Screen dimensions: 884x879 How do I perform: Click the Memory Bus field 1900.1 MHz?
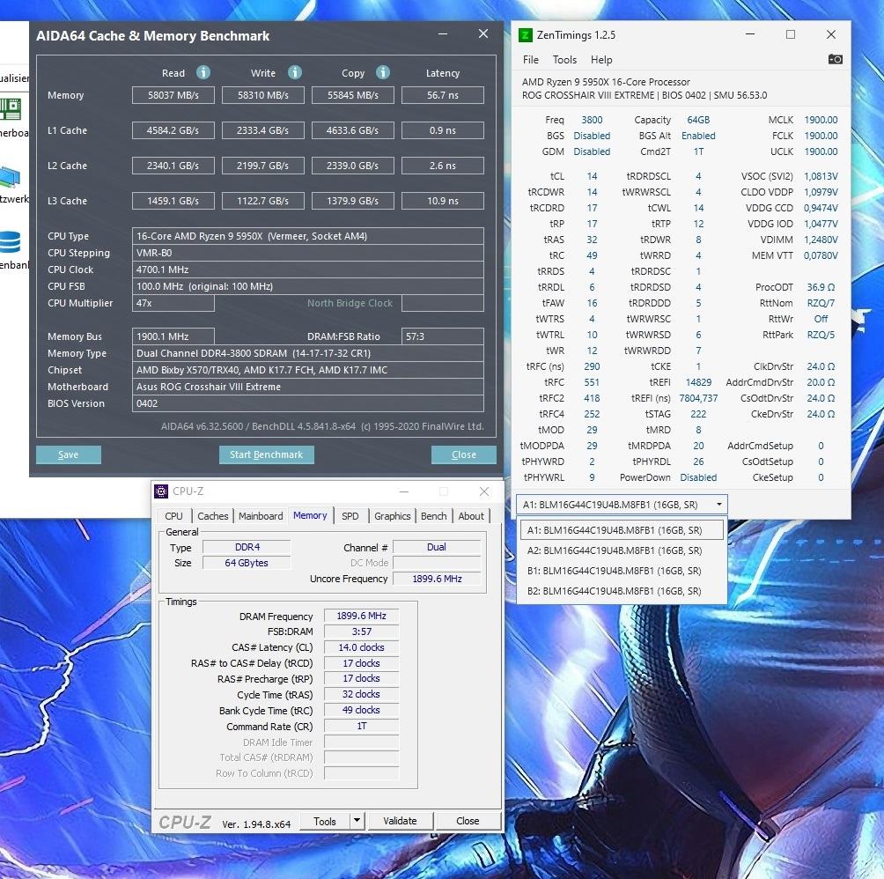click(173, 336)
